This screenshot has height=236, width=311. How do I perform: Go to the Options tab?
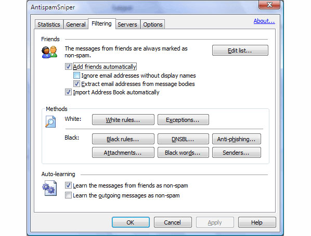click(x=153, y=24)
